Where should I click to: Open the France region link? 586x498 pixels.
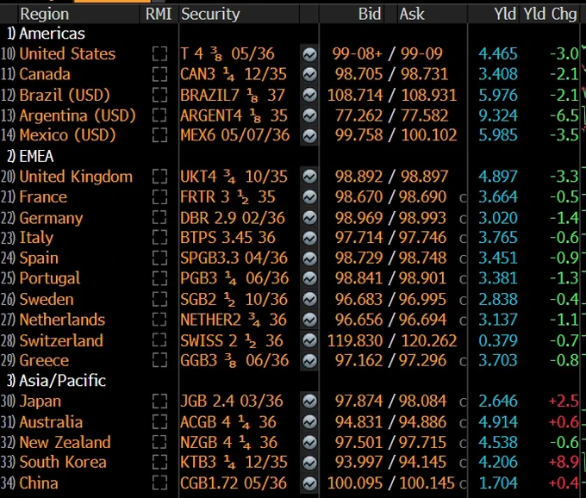[x=43, y=197]
